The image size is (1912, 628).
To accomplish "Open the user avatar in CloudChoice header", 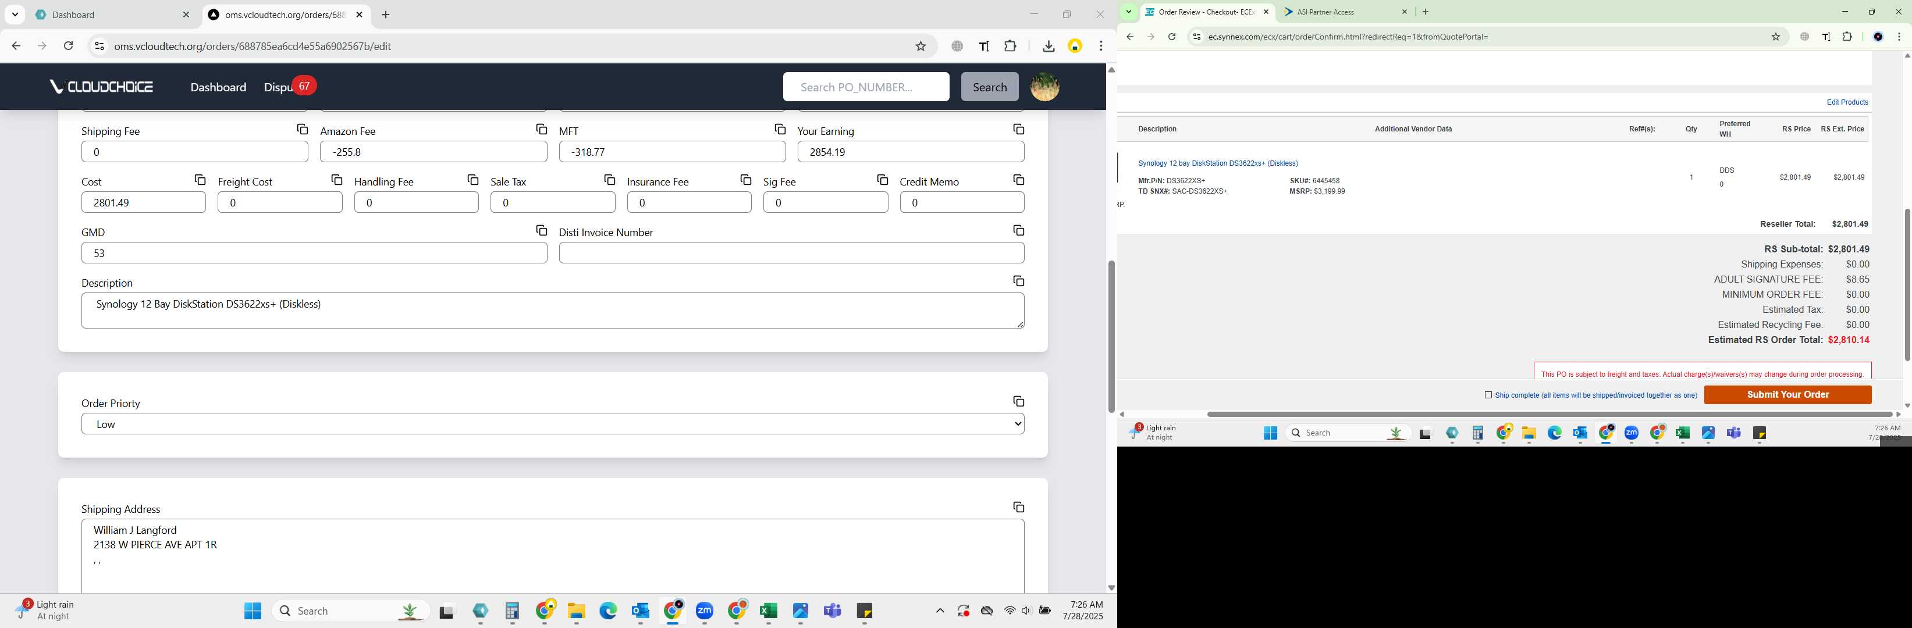I will point(1044,87).
